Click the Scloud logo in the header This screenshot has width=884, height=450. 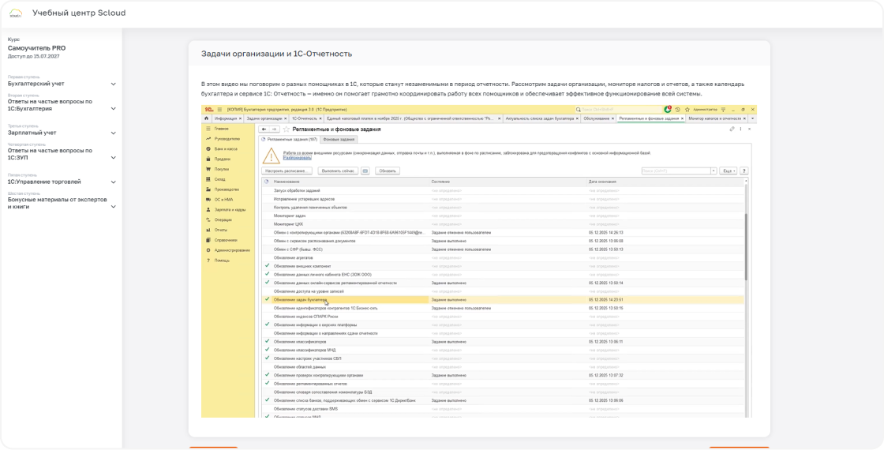point(16,13)
